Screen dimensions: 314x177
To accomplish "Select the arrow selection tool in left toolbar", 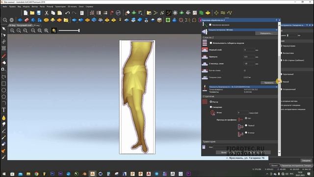I will tap(3, 29).
